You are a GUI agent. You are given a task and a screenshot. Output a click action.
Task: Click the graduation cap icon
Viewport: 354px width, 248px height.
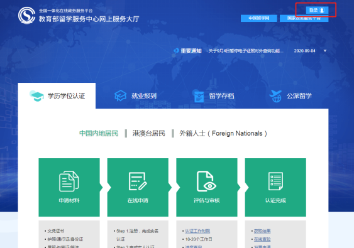(x=36, y=96)
